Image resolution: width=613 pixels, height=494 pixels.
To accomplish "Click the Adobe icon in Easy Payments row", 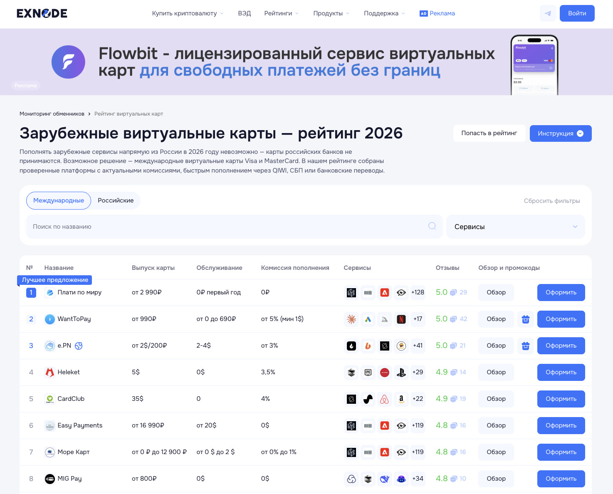I will tap(385, 425).
